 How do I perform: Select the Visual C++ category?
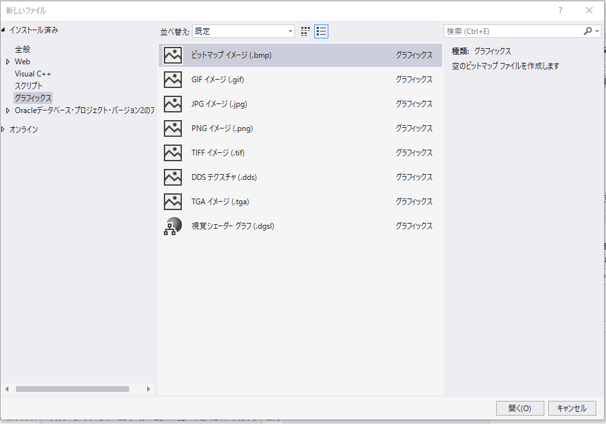click(x=33, y=74)
